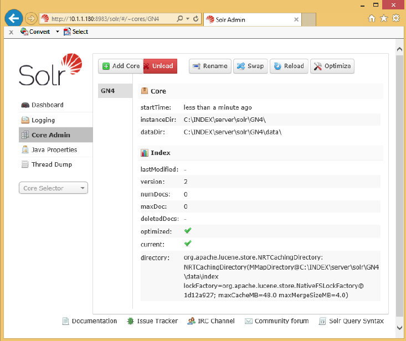This screenshot has width=406, height=341.
Task: Click the current green checkmark
Action: pyautogui.click(x=188, y=243)
